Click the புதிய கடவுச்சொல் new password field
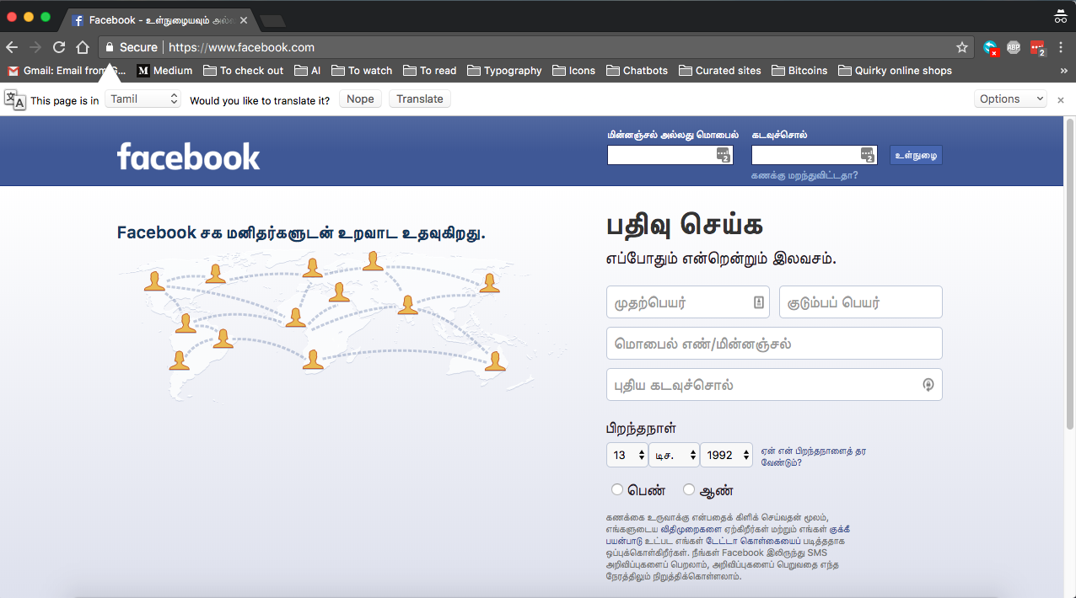Viewport: 1076px width, 598px height. 774,385
